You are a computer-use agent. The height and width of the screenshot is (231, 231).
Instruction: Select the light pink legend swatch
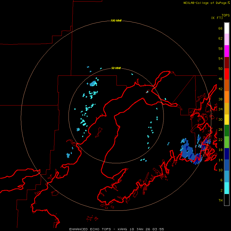(227, 39)
